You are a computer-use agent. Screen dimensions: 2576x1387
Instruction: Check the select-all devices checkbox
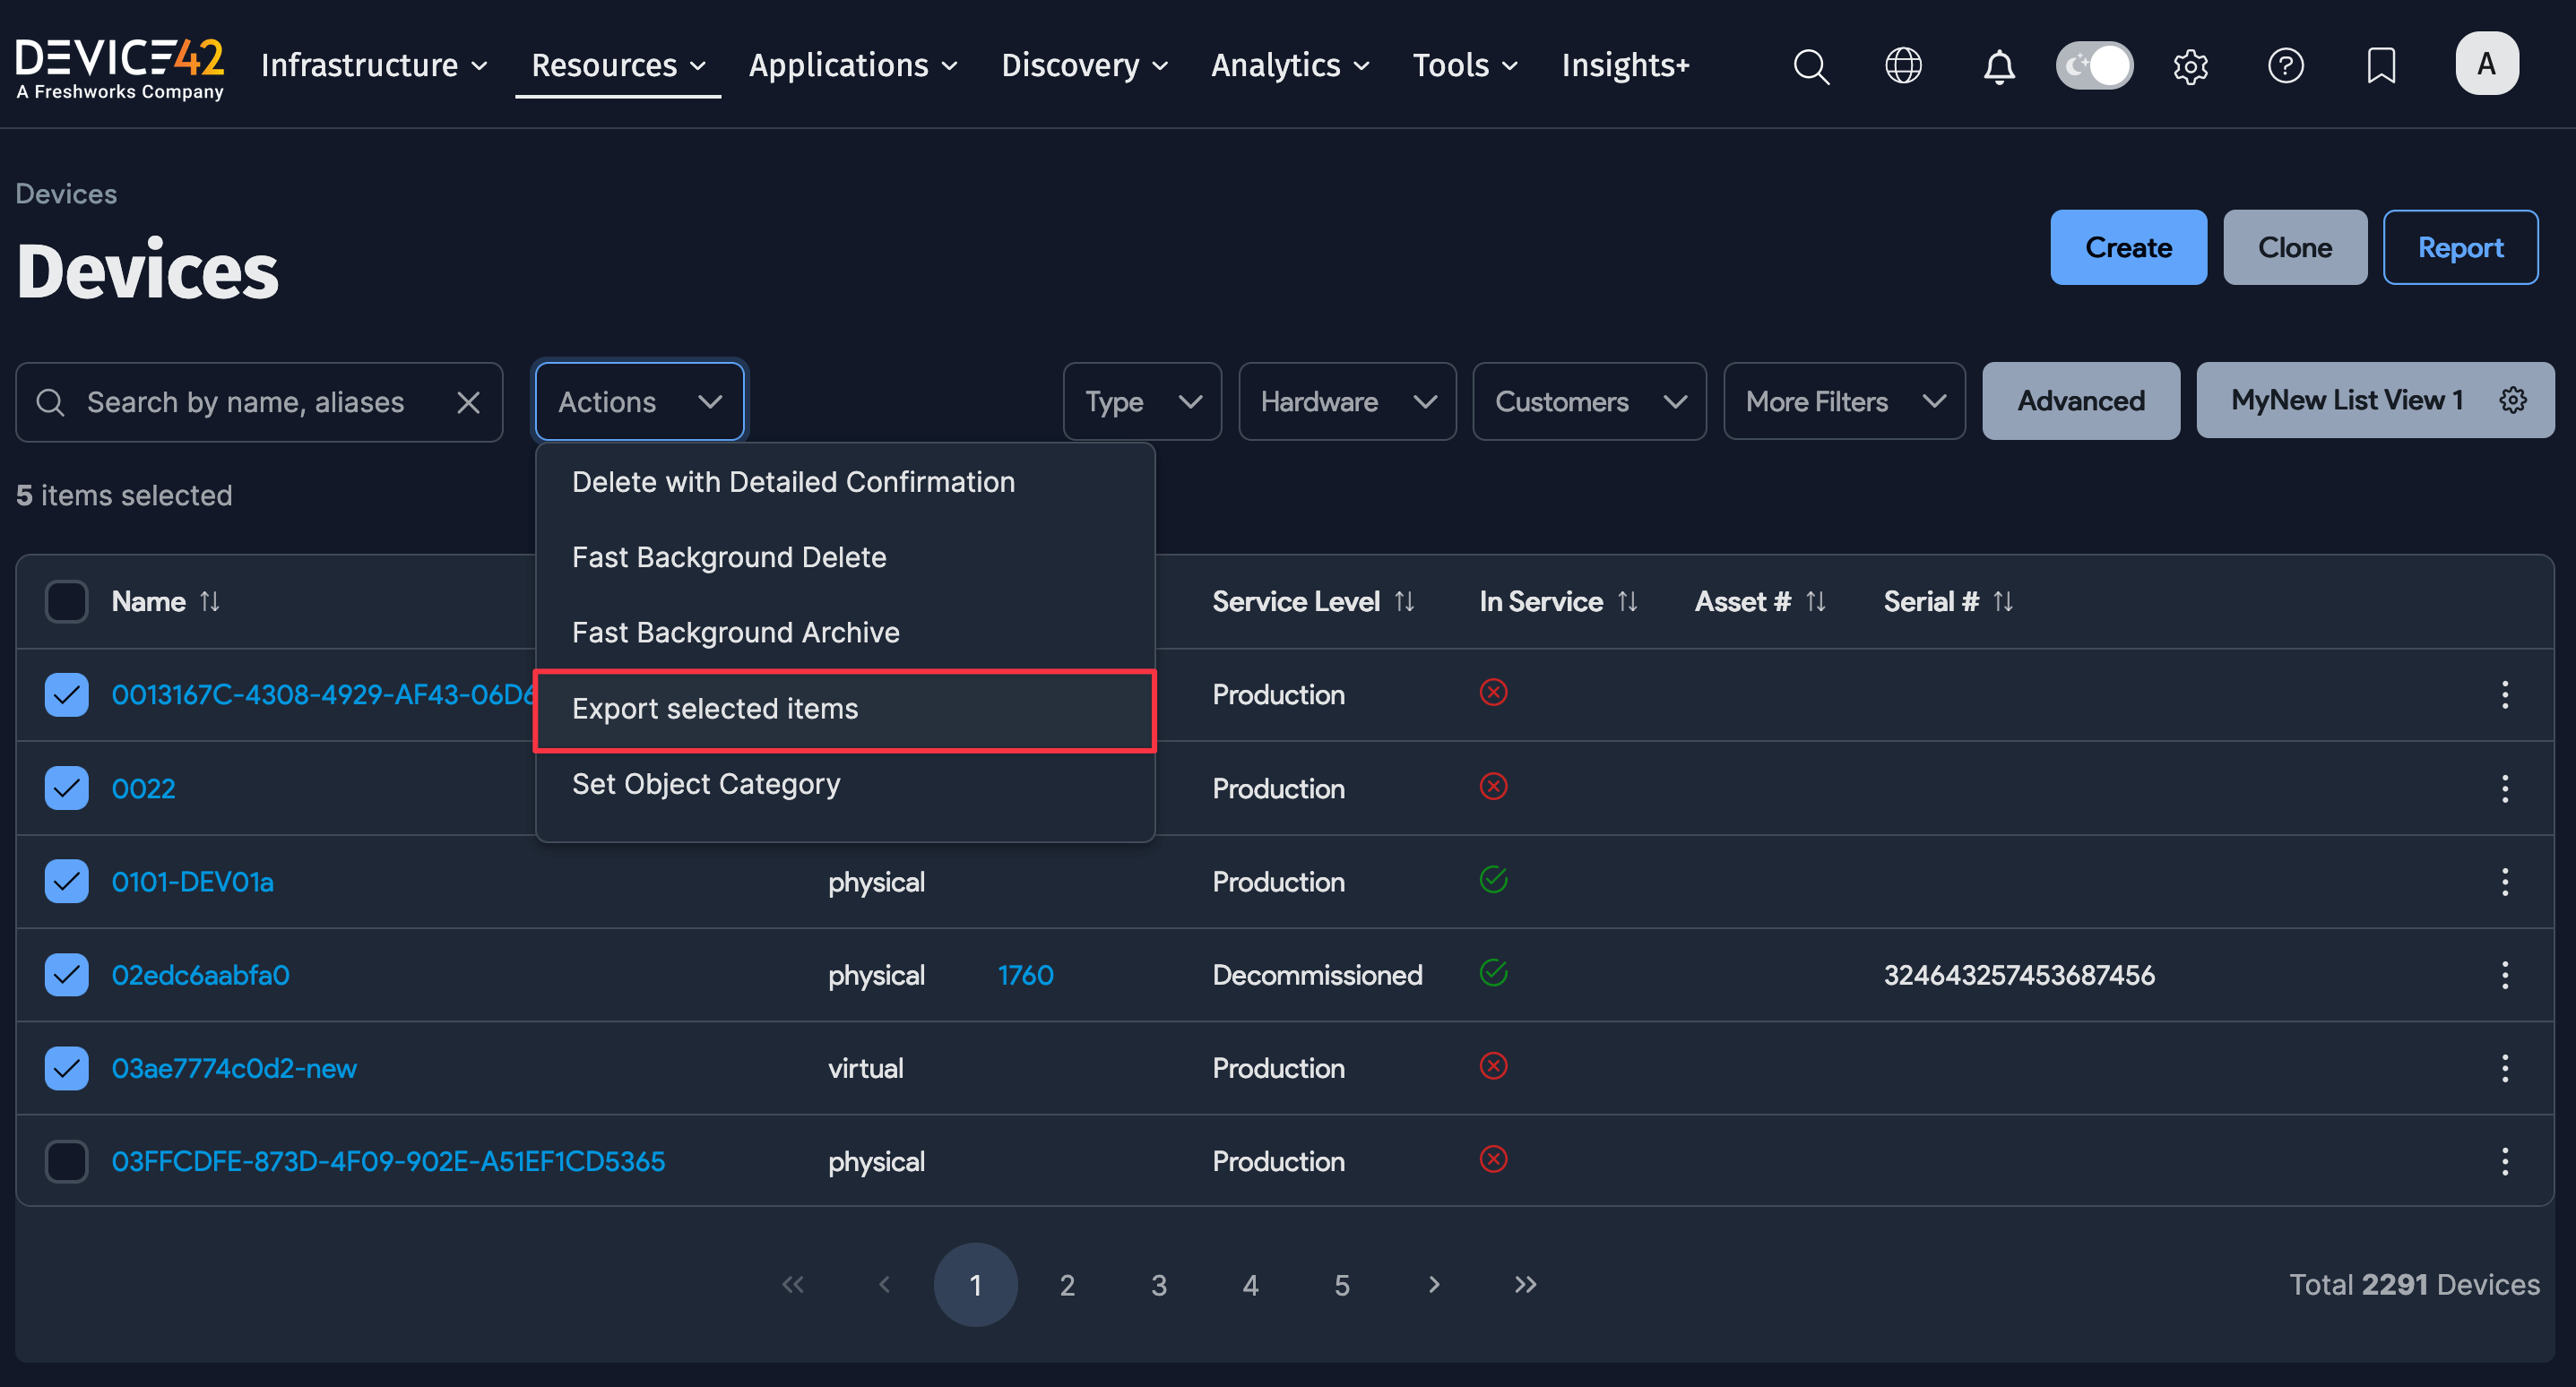(66, 601)
